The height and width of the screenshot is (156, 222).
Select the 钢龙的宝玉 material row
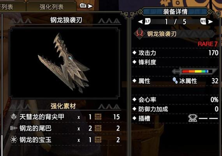click(65, 140)
